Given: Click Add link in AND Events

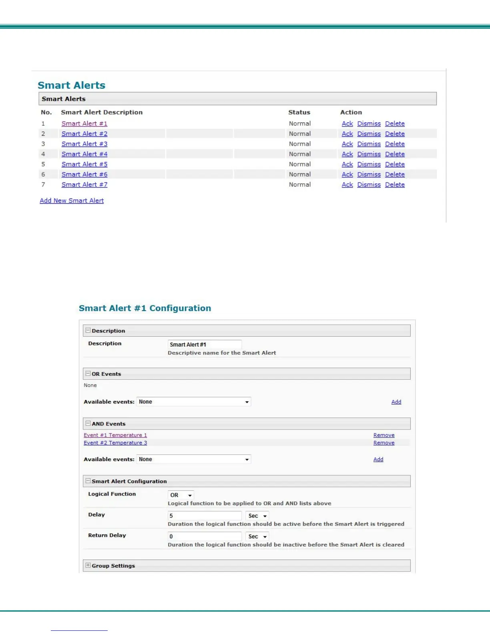Looking at the screenshot, I should [x=378, y=459].
